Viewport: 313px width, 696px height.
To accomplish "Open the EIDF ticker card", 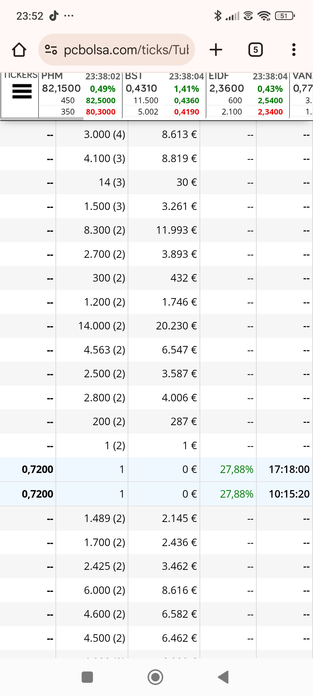I will tap(248, 94).
